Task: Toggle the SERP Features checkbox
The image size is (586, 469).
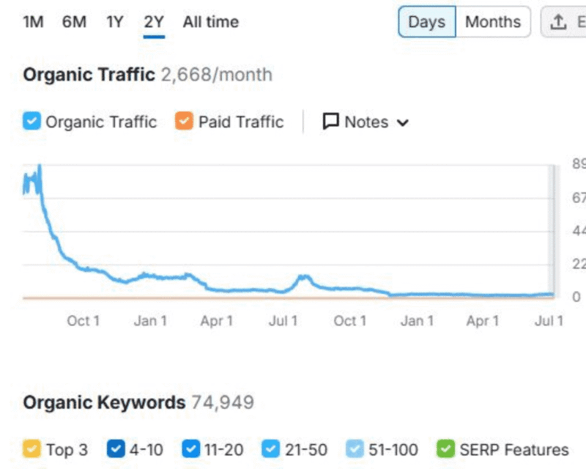Action: click(445, 448)
